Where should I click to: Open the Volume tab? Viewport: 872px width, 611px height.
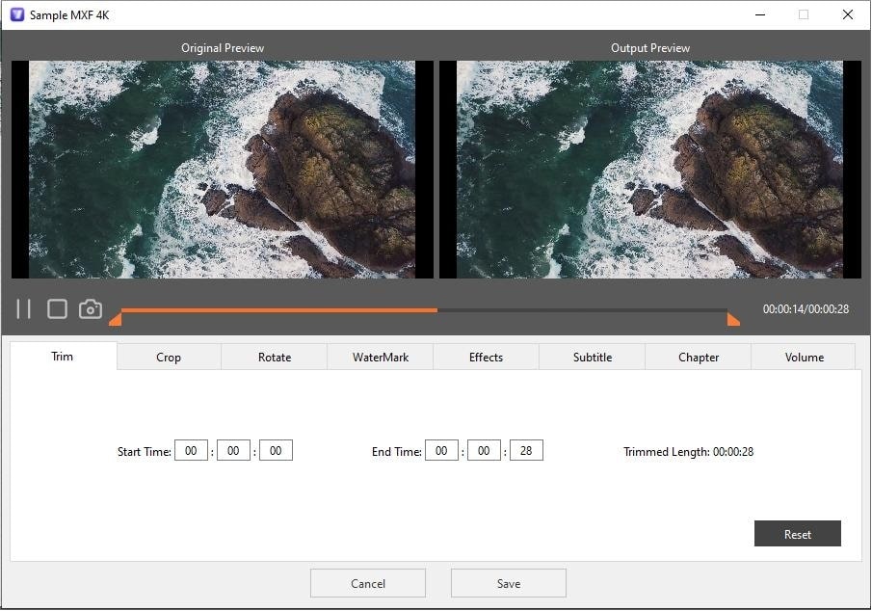[x=804, y=357]
